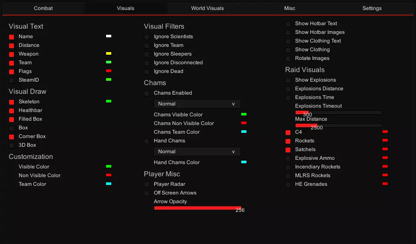
Task: Open the Settings tab
Action: point(372,8)
